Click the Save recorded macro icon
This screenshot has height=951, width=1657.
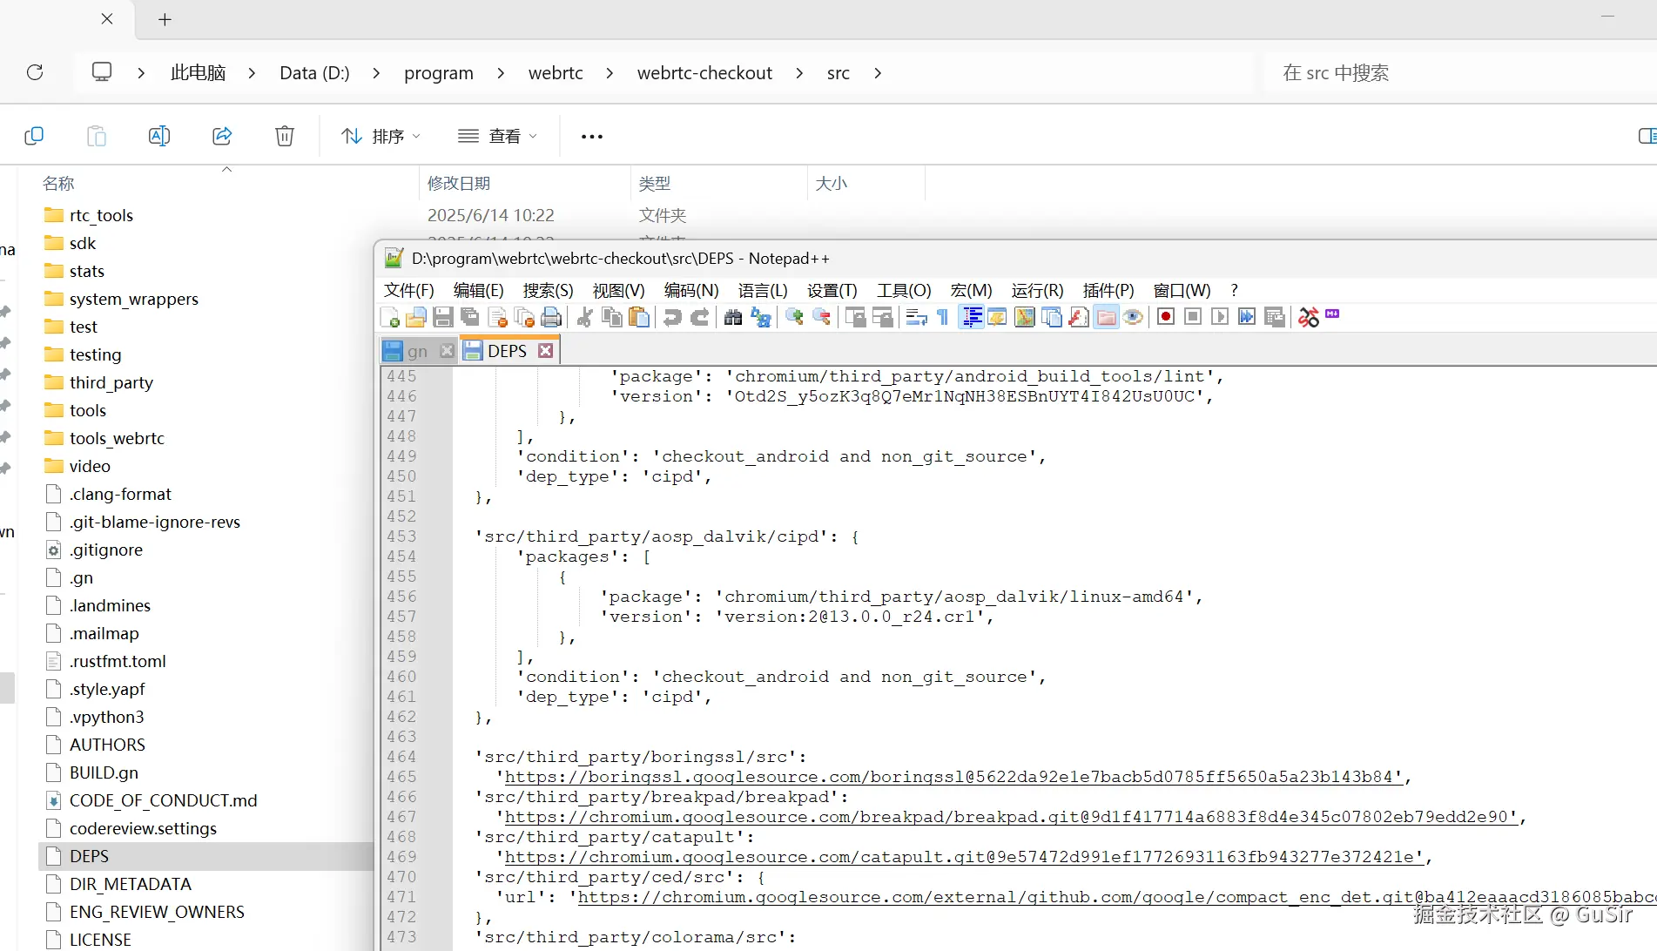pos(1275,317)
